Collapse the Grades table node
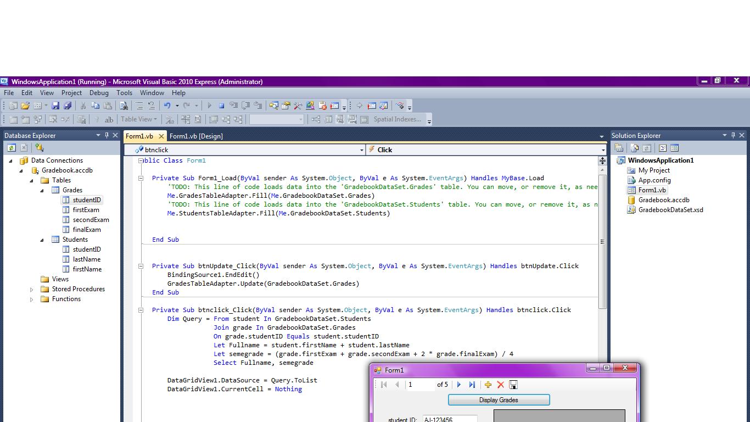Screen dimensions: 750x422 coord(42,191)
